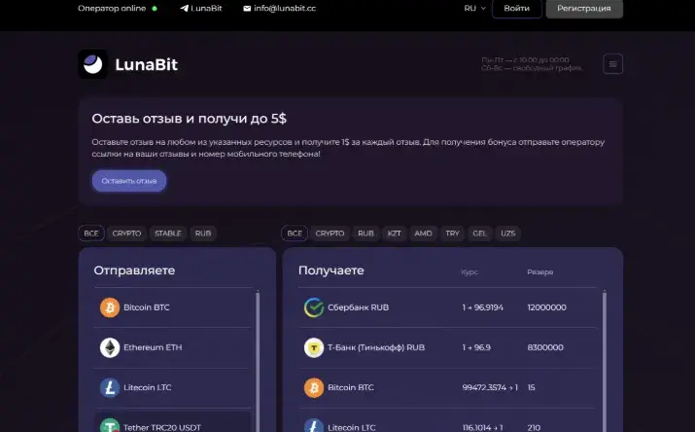Screen dimensions: 695x432
Task: Click the Bitcoin icon in Получаете list
Action: (314, 387)
